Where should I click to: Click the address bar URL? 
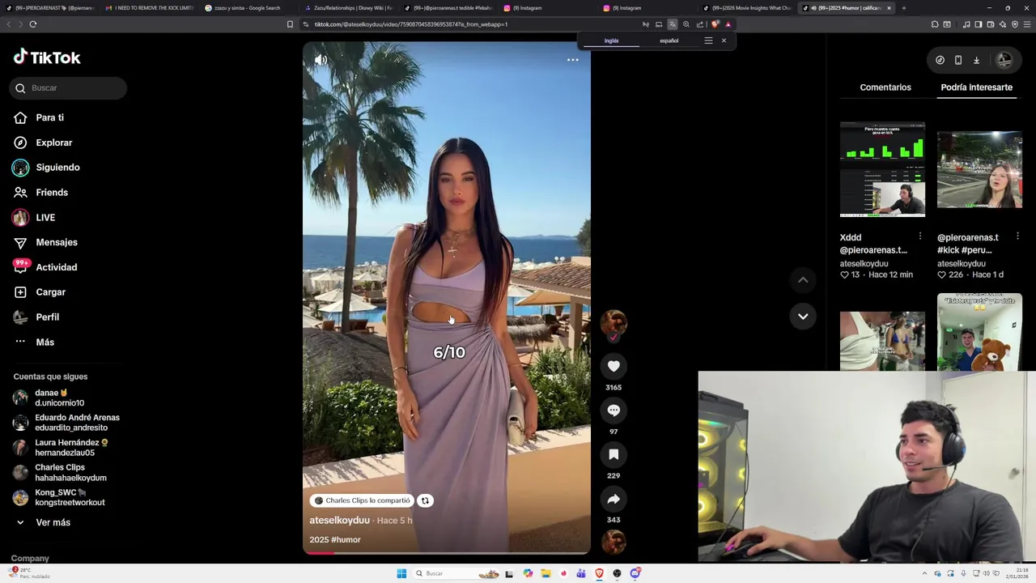411,24
